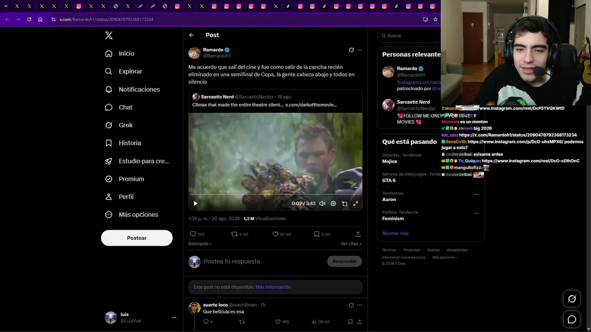591x332 pixels.
Task: Mute the video's sound
Action: [x=322, y=203]
